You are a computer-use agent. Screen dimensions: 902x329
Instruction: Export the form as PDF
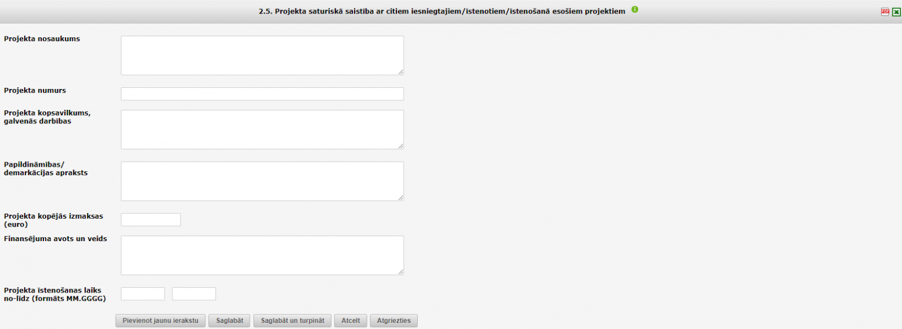point(885,12)
